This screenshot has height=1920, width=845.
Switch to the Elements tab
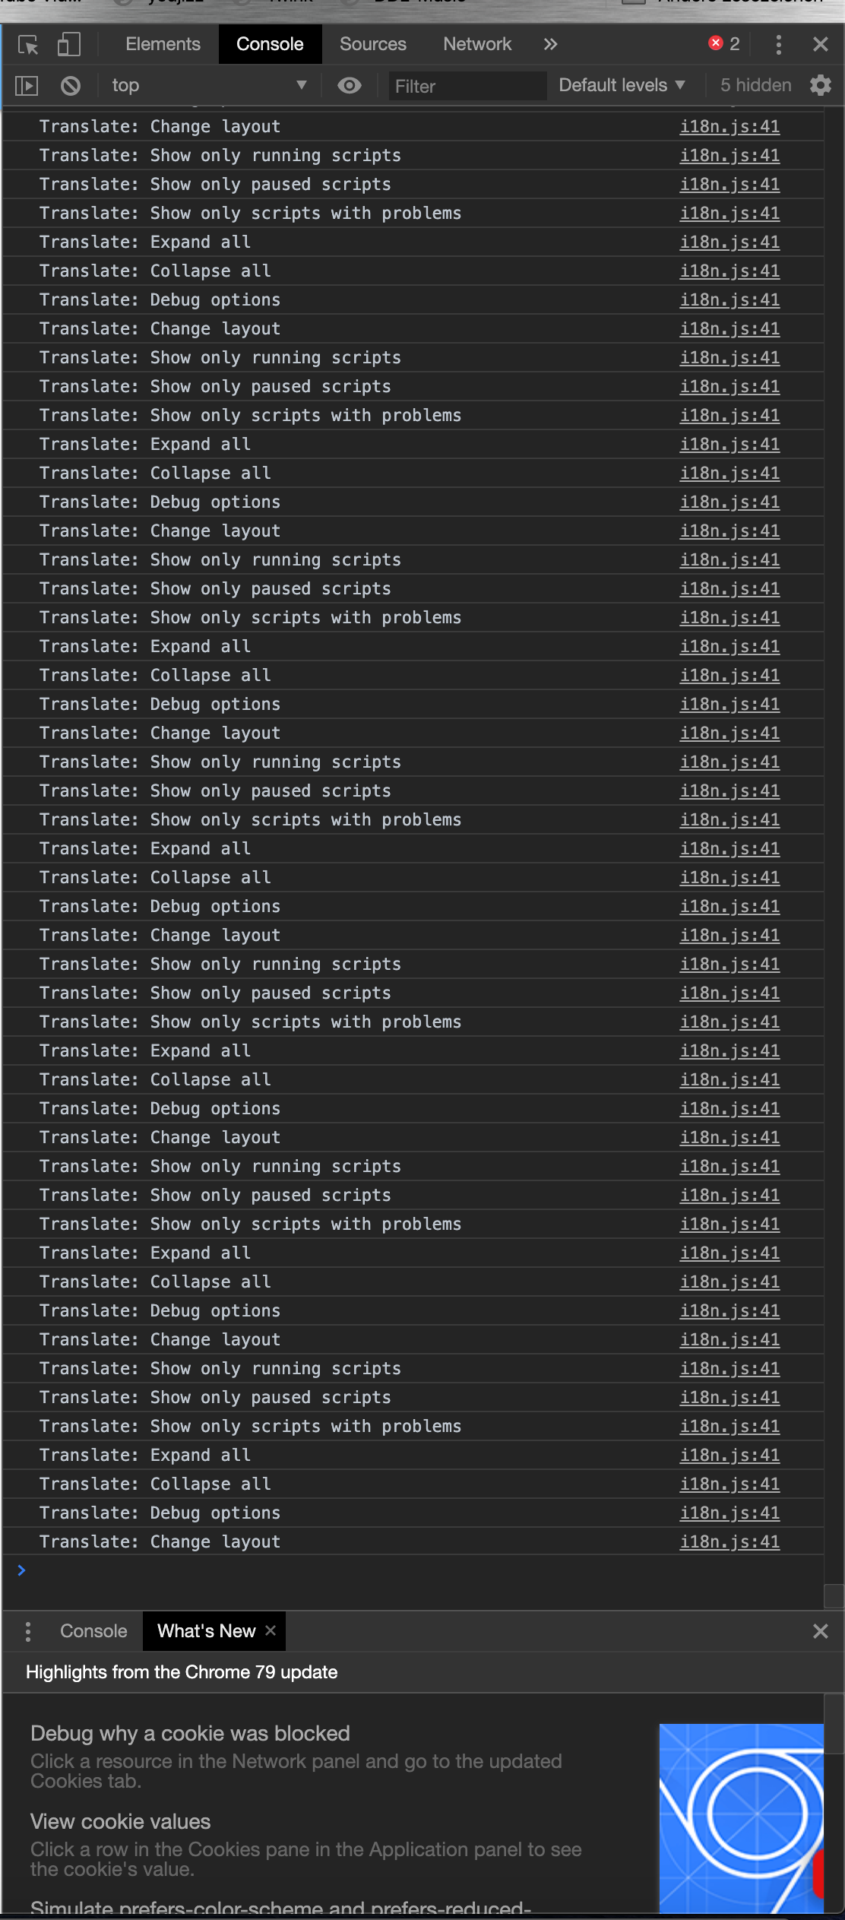coord(163,44)
